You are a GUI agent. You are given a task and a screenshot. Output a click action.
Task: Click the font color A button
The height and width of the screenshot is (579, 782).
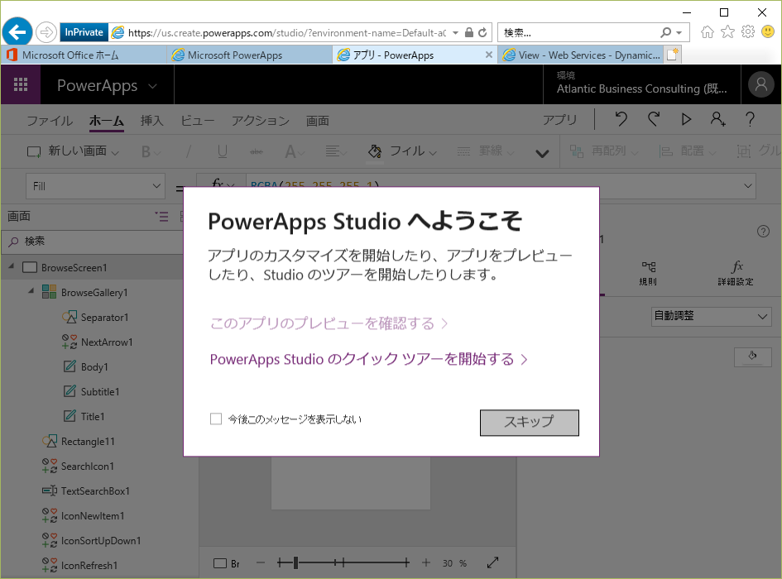(x=295, y=151)
